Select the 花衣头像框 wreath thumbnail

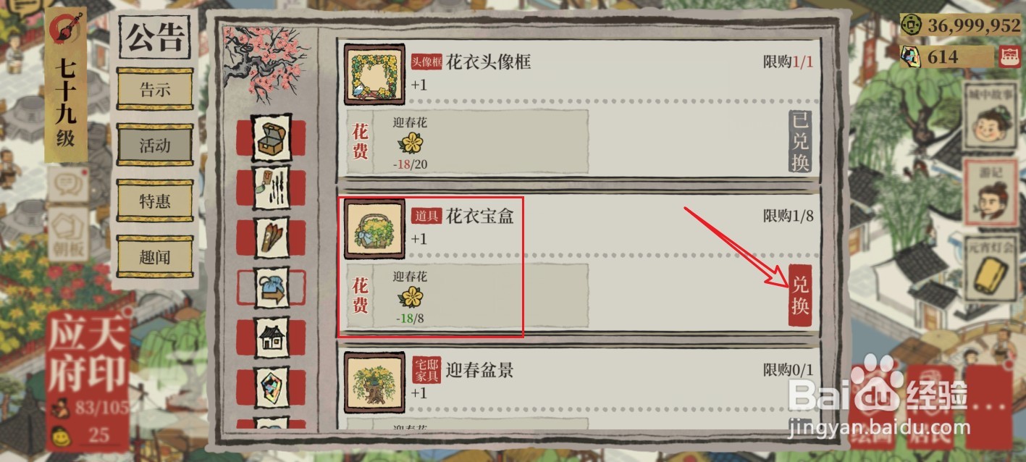pyautogui.click(x=375, y=74)
